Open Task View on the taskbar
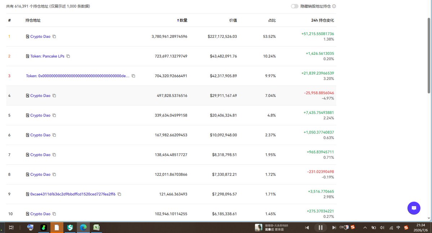The height and width of the screenshot is (233, 432). point(11,228)
